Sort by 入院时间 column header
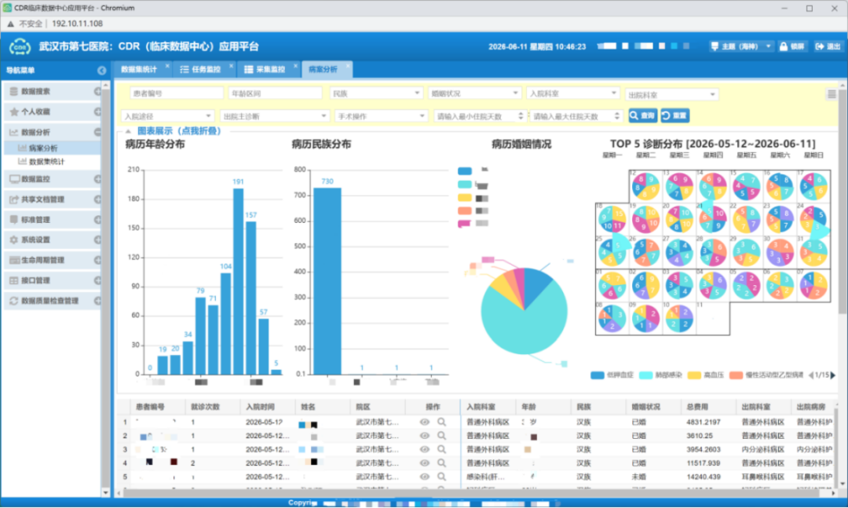 (268, 407)
